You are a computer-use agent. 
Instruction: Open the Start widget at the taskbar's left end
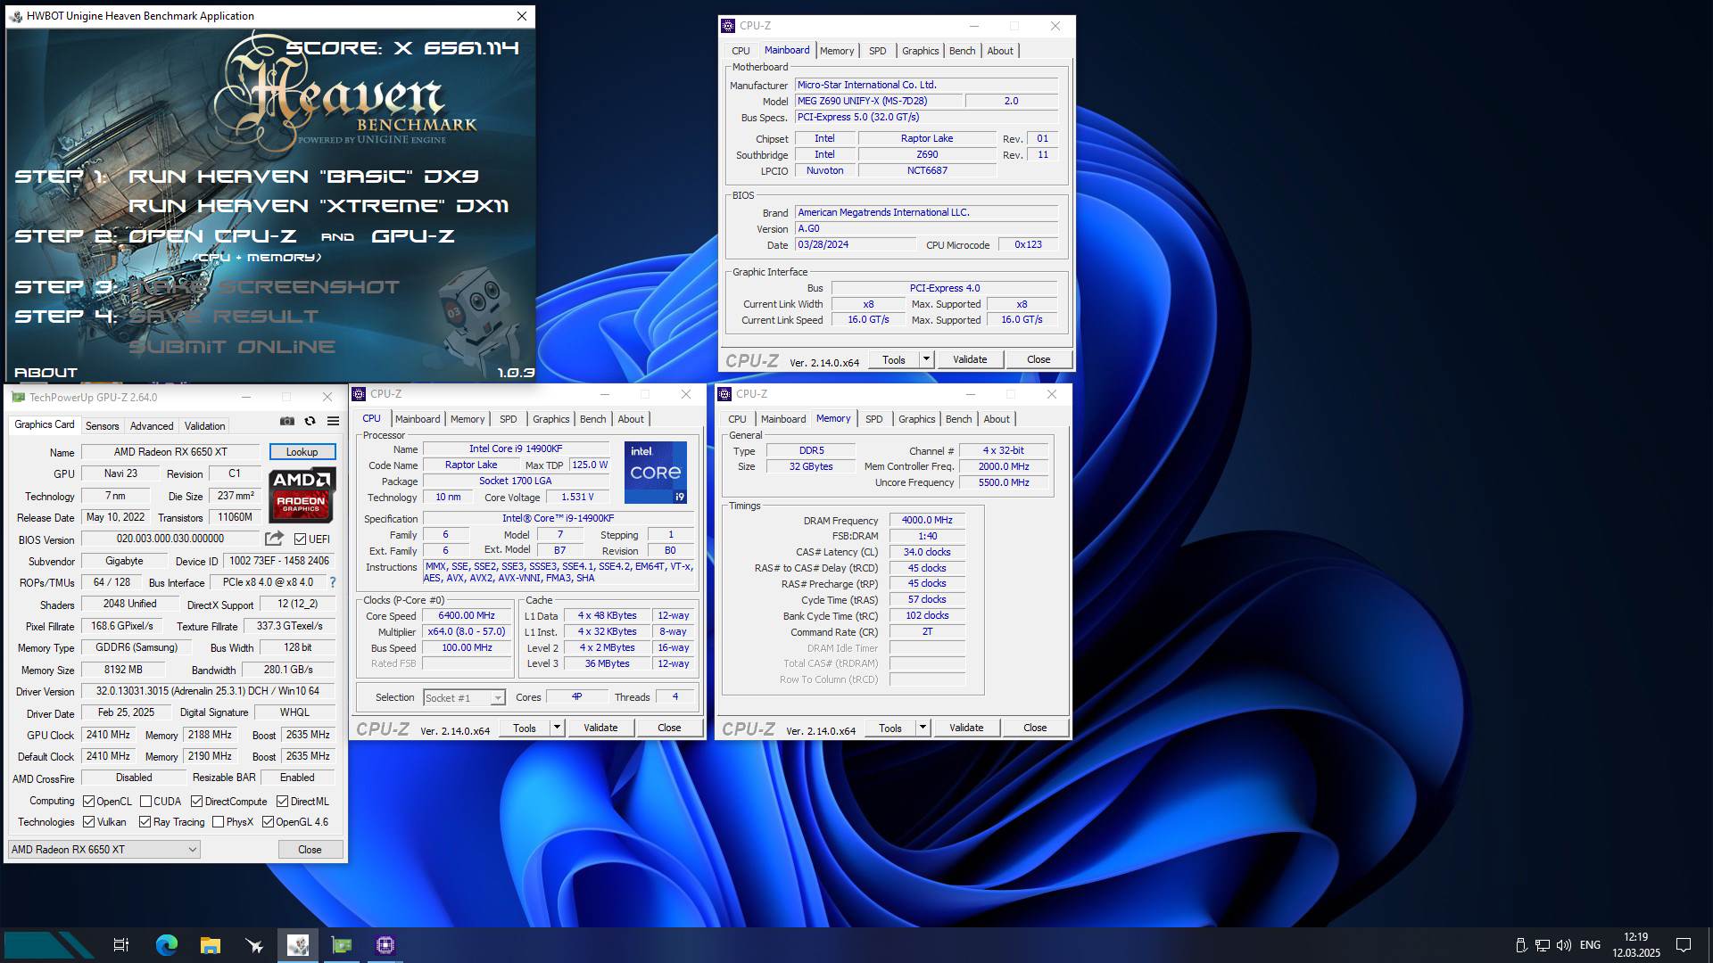point(49,945)
